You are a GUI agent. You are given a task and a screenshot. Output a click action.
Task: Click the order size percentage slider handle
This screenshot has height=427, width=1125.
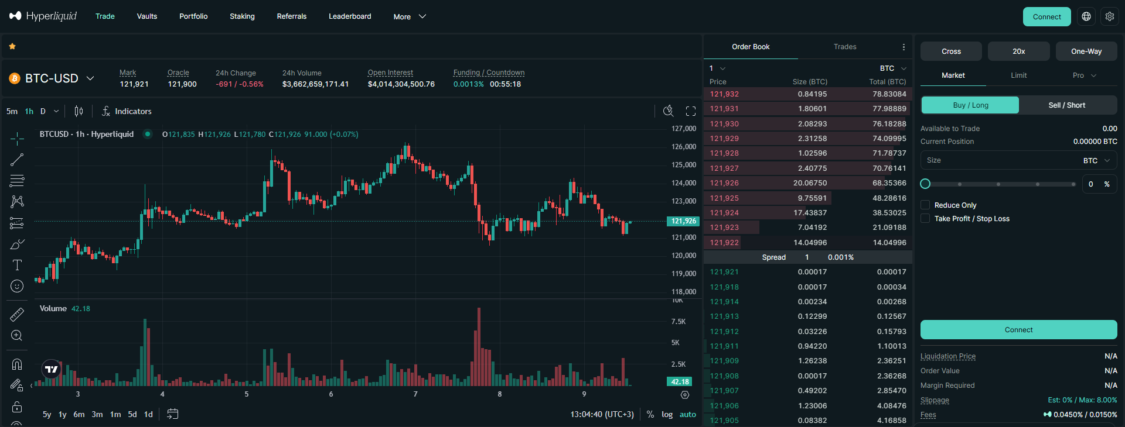(925, 184)
